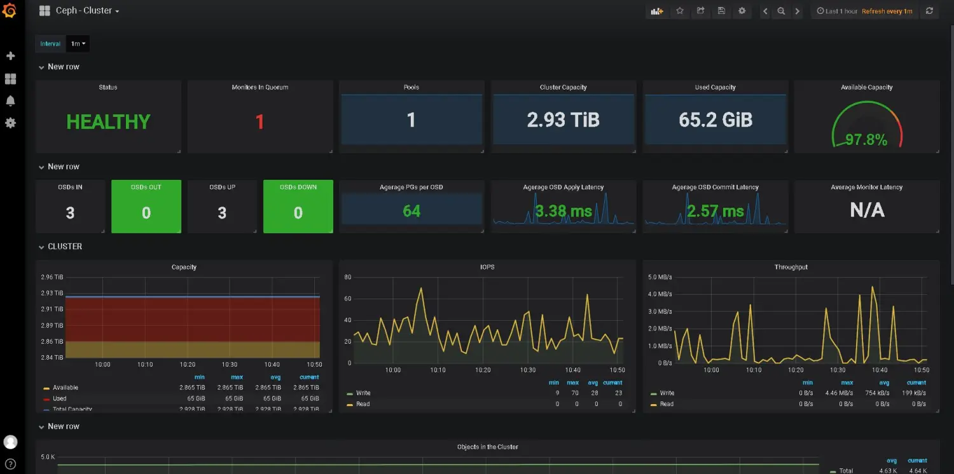Click the Add panel icon
Viewport: 954px width, 474px height.
pyautogui.click(x=657, y=11)
